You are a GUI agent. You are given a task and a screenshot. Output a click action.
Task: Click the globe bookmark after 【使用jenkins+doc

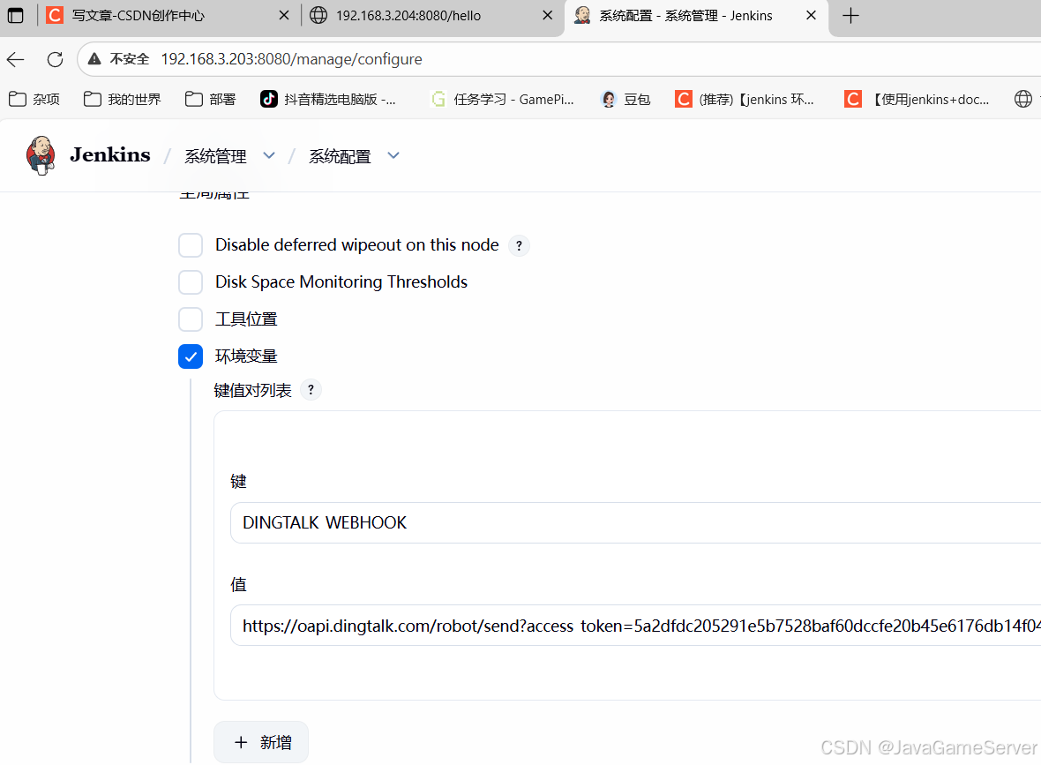(x=1023, y=99)
